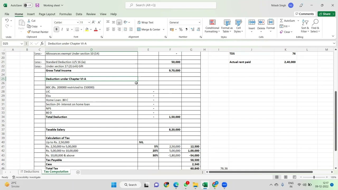The height and width of the screenshot is (190, 338).
Task: Toggle AutoSave switch
Action: pos(28,5)
